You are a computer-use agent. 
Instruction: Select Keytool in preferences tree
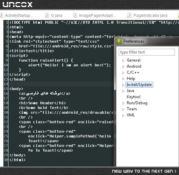click(134, 97)
